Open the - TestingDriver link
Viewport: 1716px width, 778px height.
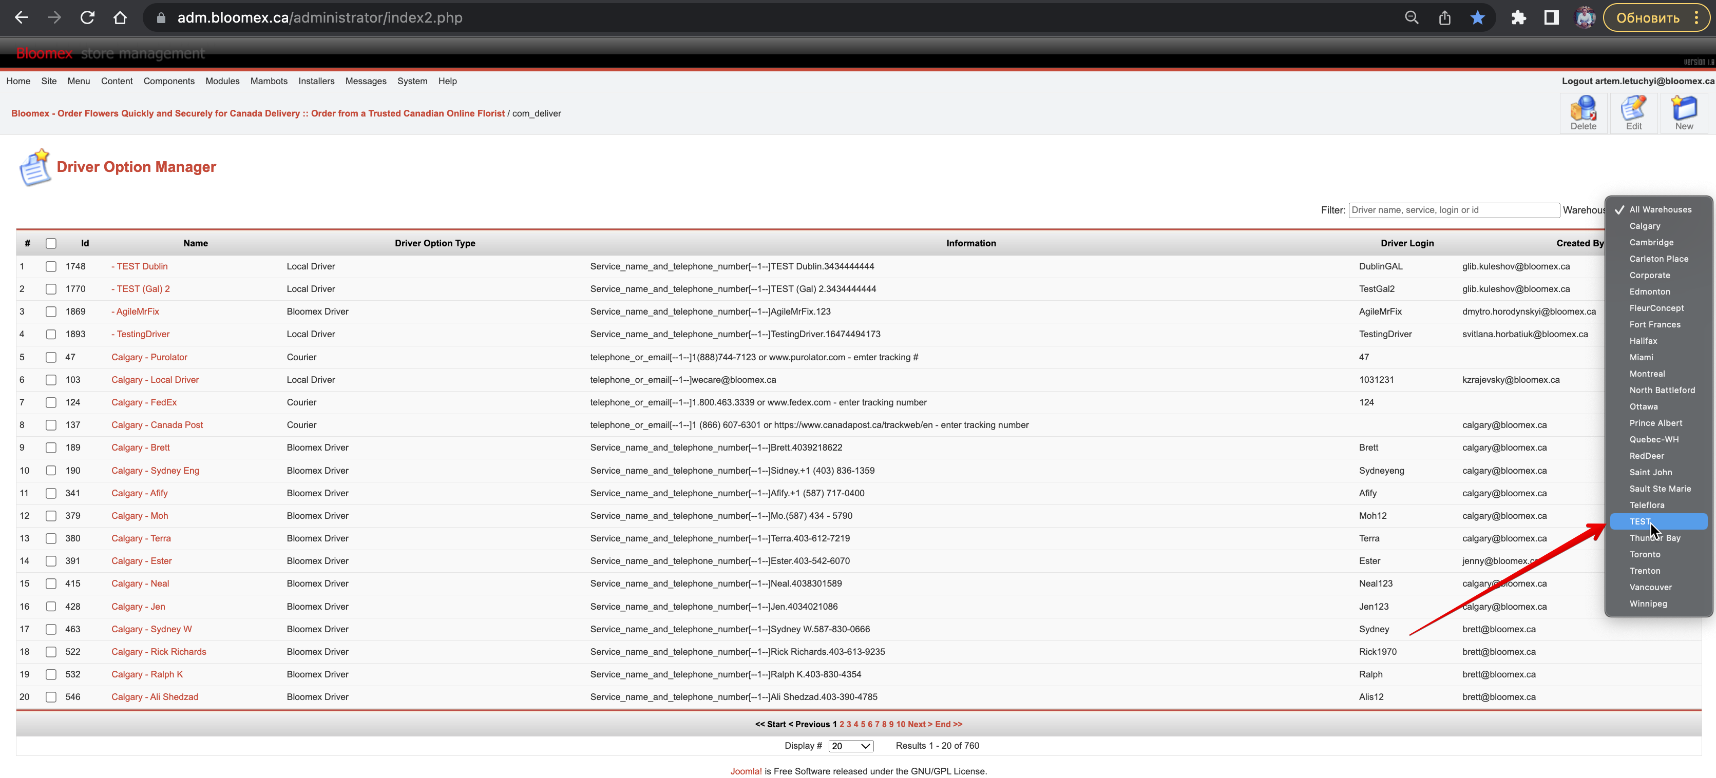click(x=141, y=334)
